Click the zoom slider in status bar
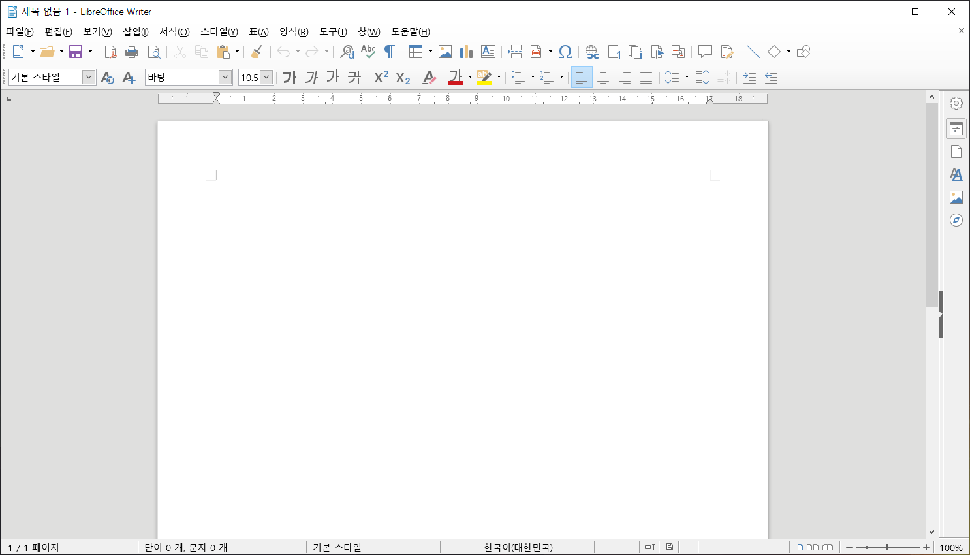Screen dimensions: 970x555 pos(887,547)
